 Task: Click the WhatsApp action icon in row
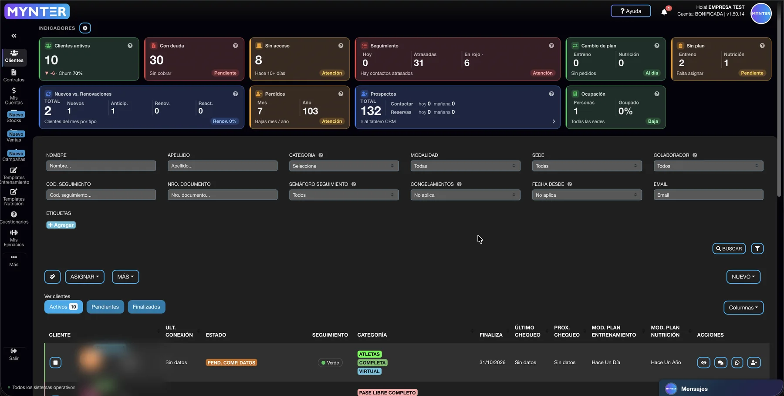pos(737,362)
